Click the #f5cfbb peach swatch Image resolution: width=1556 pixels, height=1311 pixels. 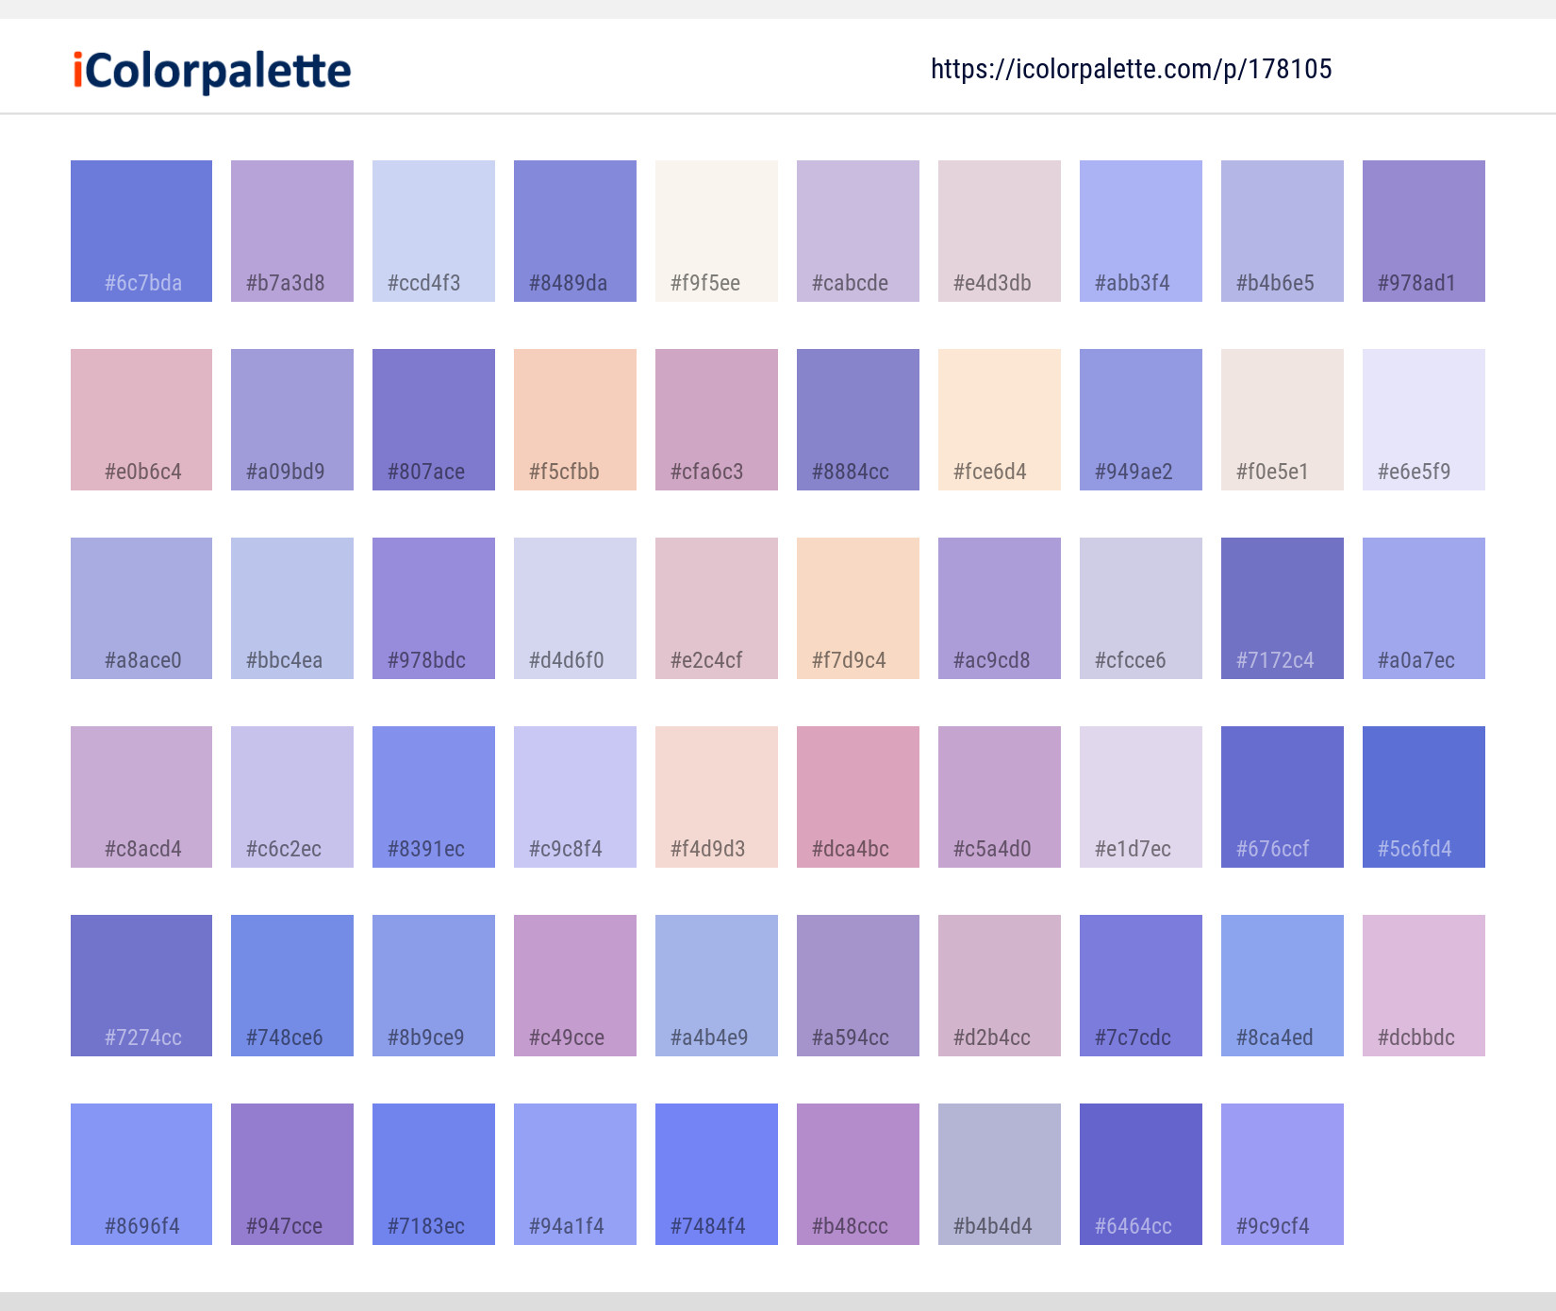[x=574, y=419]
